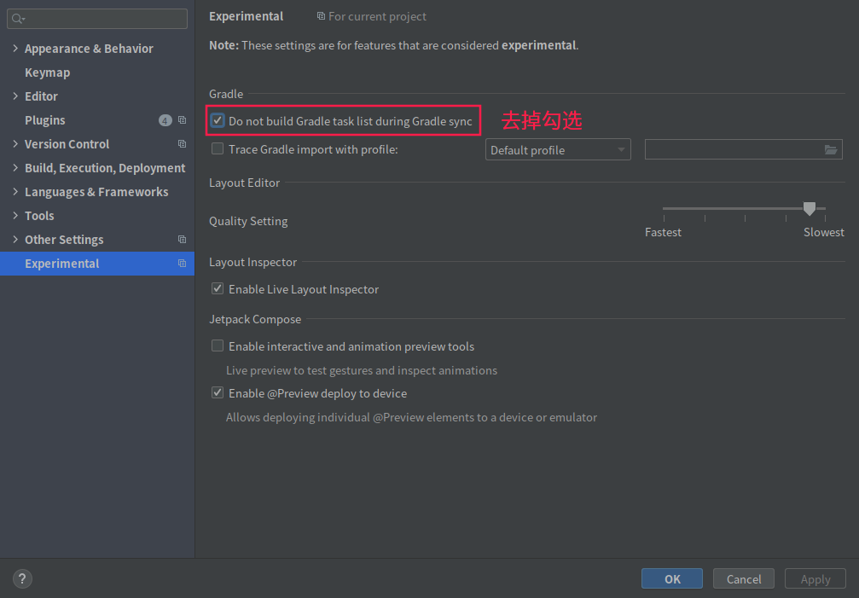859x598 pixels.
Task: Toggle Enable @Preview deploy to device
Action: coord(218,392)
